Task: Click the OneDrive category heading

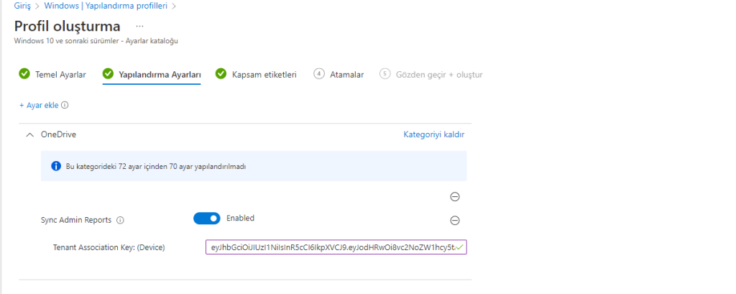Action: tap(58, 134)
